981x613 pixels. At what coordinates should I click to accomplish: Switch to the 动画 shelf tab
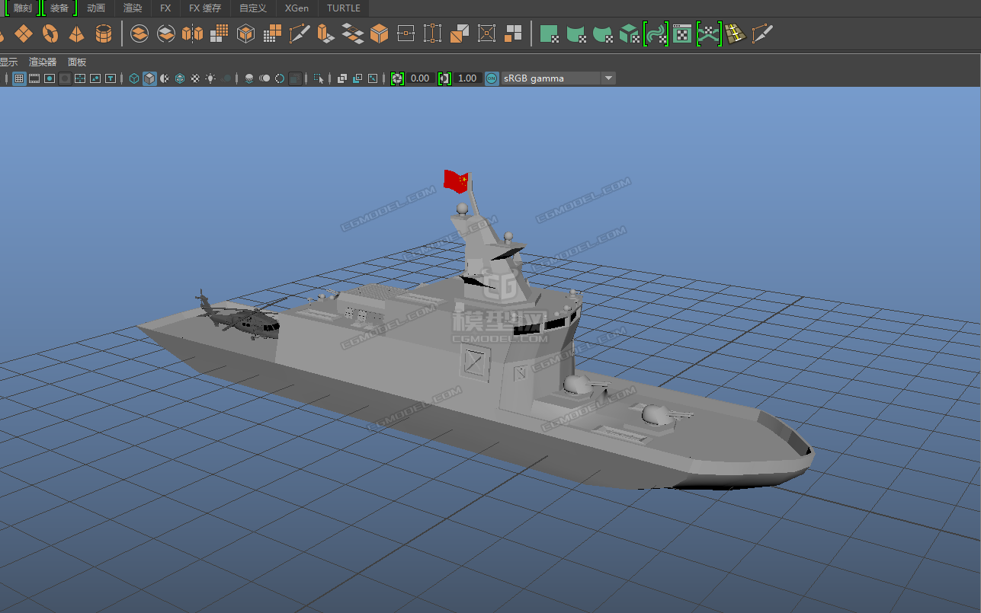[x=96, y=8]
